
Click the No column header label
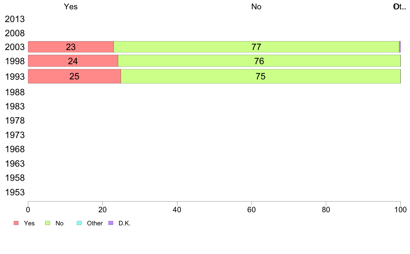point(256,7)
